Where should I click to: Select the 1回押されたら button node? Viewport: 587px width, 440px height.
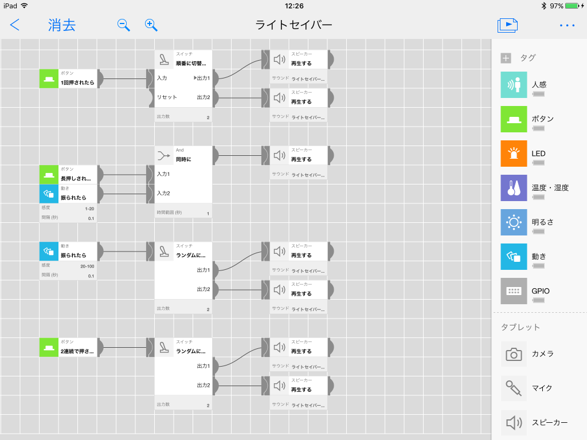point(68,78)
